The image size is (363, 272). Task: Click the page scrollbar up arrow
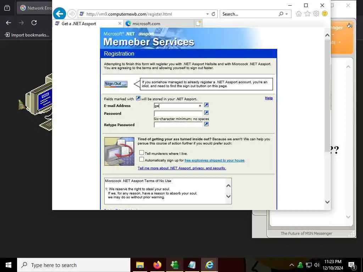327,35
